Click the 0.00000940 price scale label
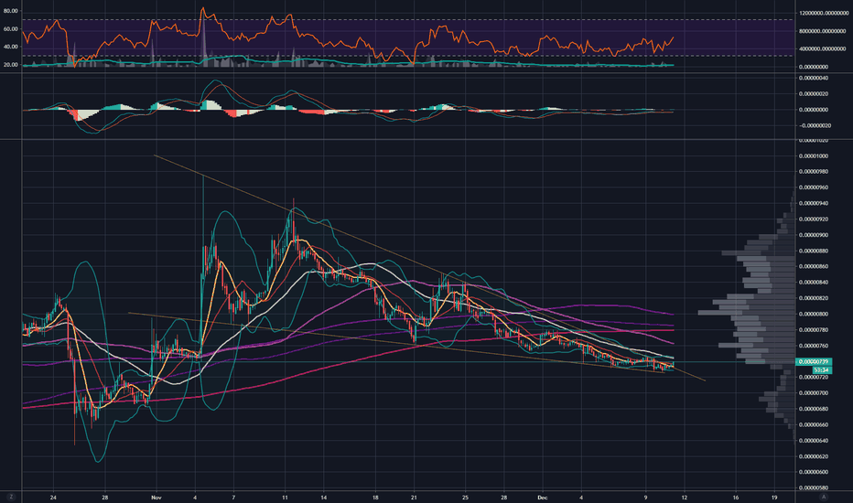853x503 pixels. (813, 204)
